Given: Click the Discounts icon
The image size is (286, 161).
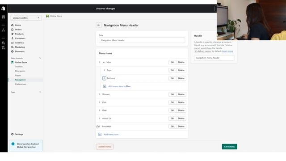Looking at the screenshot, I should point(13,51).
